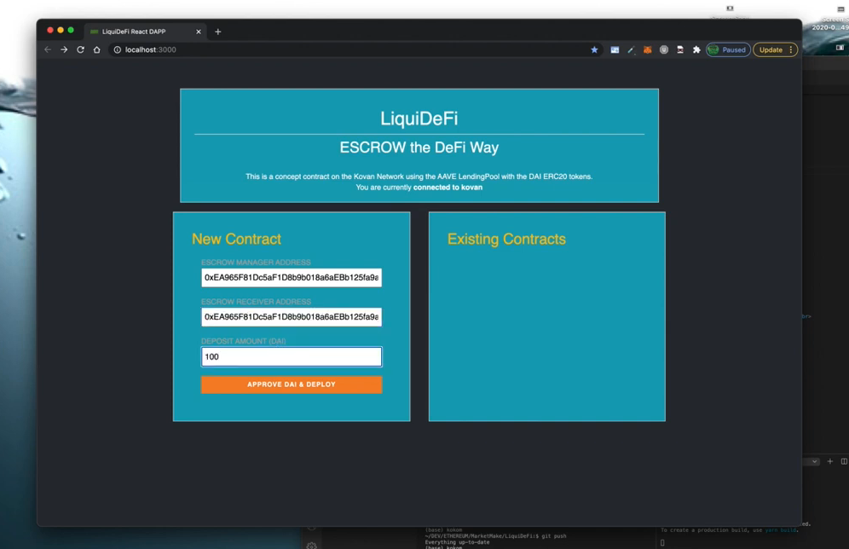Click the Deposit Amount (DAI) label
Image resolution: width=849 pixels, height=549 pixels.
coord(244,341)
